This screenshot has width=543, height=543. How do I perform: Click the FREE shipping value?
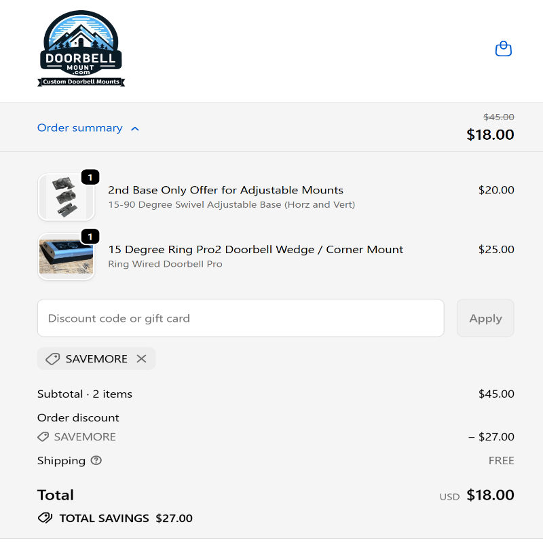point(501,460)
